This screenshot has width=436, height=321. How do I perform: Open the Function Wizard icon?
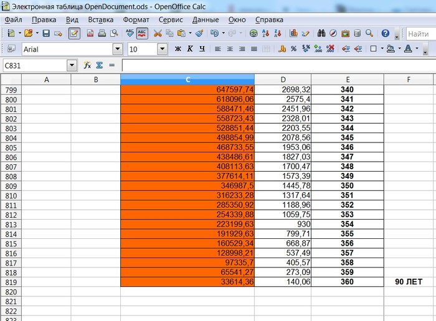pos(87,65)
